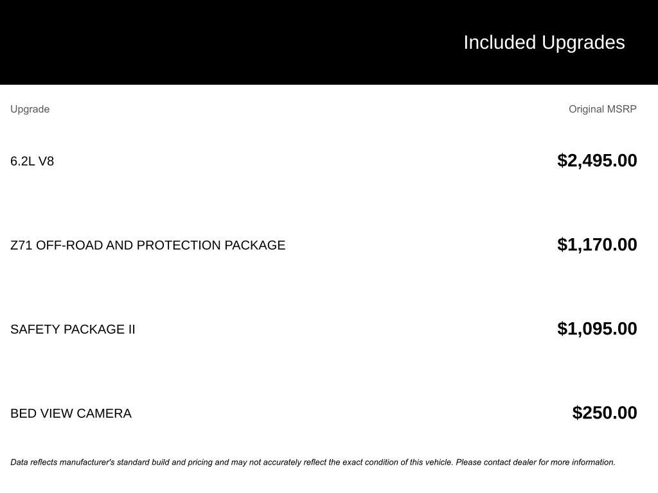This screenshot has width=658, height=493.
Task: Click the 'II' numeral in Safety Package II
Action: 132,329
